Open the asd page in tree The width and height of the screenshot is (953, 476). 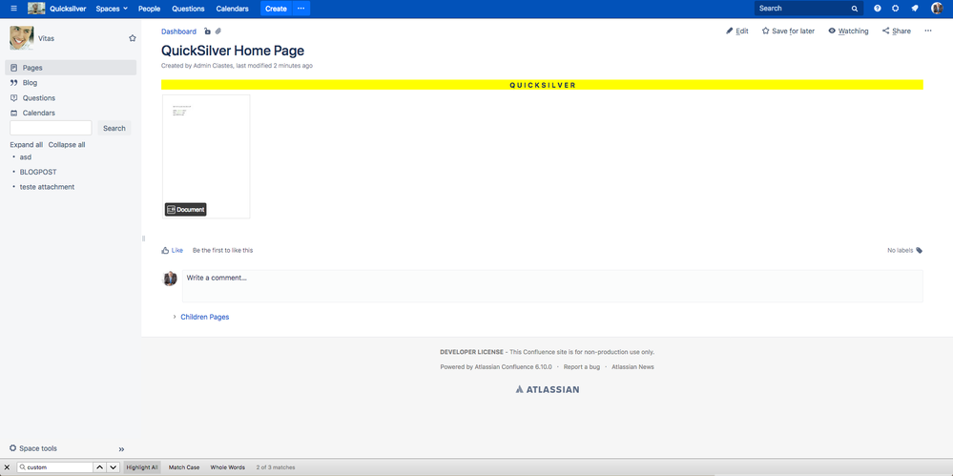[26, 156]
